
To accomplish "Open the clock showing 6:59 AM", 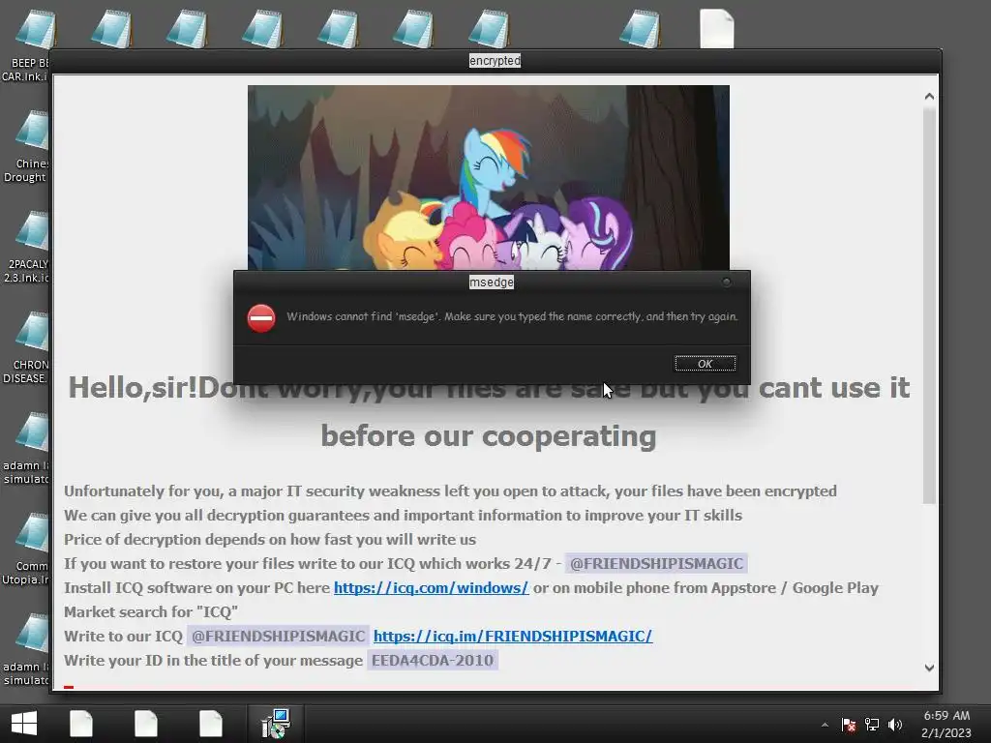I will (946, 724).
